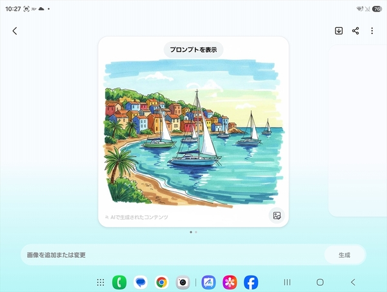
Task: Tap the home navigation button
Action: pos(320,282)
